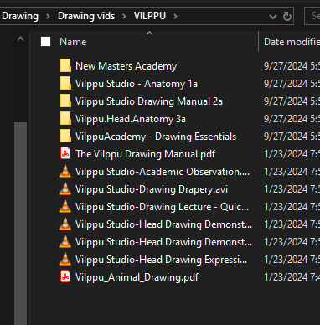Refresh the VILPPU folder view
The width and height of the screenshot is (320, 325).
tap(286, 17)
